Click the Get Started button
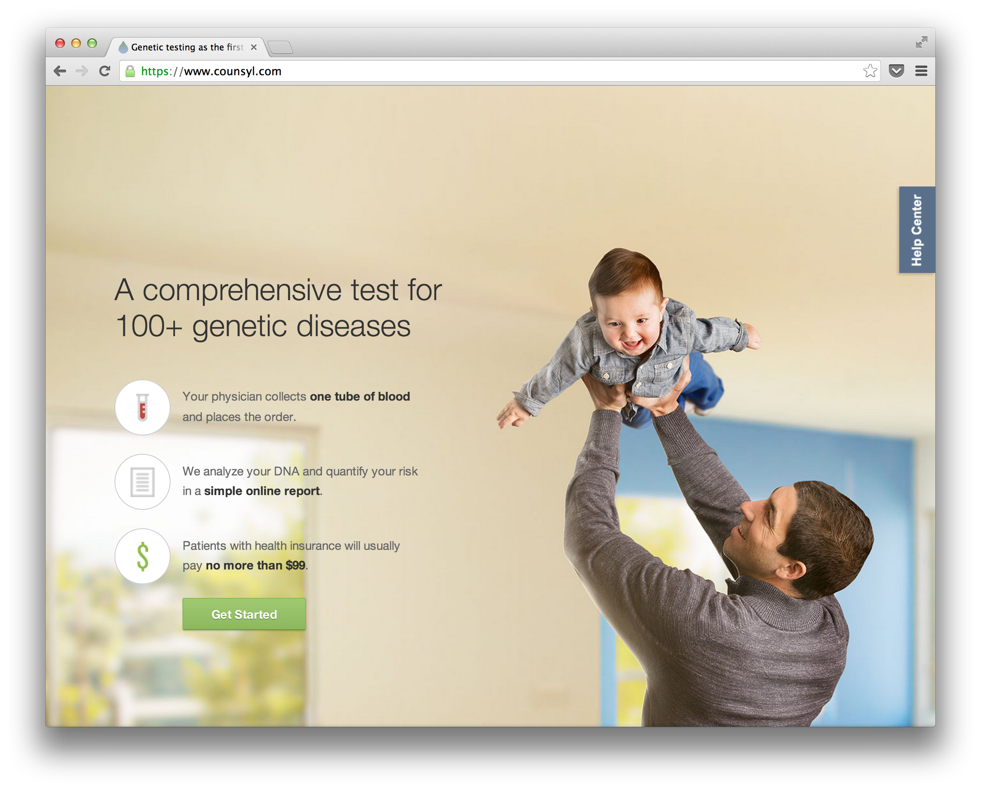 click(244, 614)
